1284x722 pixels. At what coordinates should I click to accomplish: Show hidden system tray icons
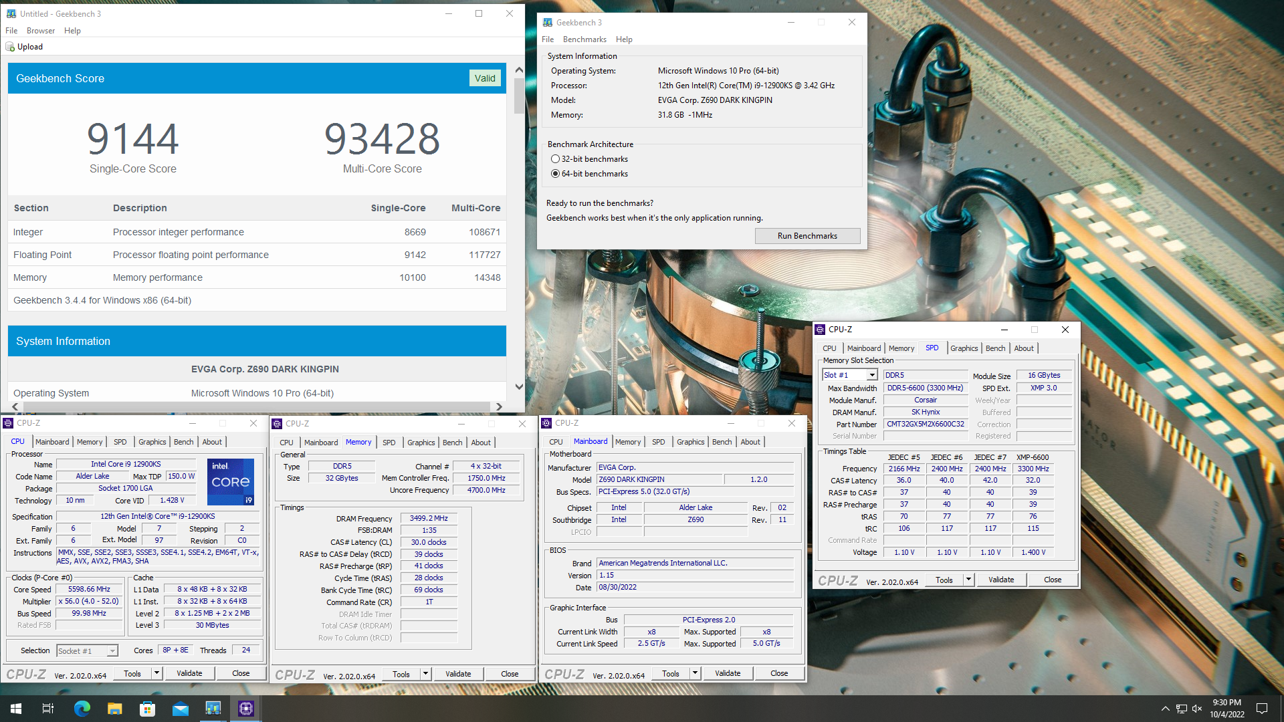tap(1165, 709)
